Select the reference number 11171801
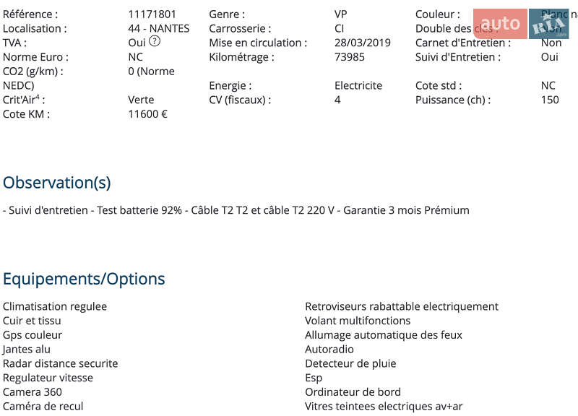 (x=152, y=14)
